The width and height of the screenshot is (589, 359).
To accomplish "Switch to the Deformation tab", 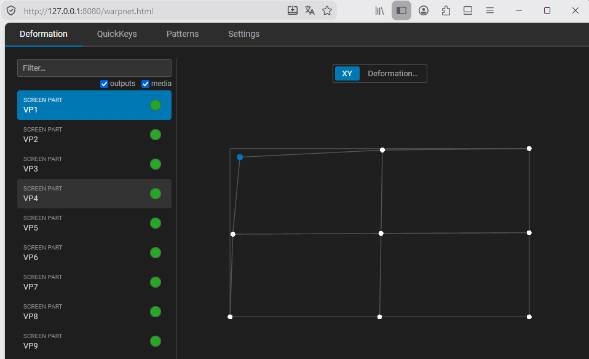I will point(44,34).
